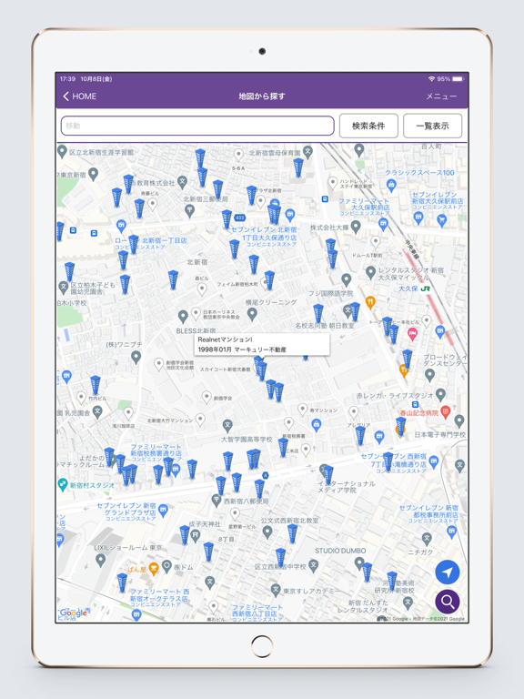Tap the クラシックスペース100 shop icon
Viewport: 524px width, 699px height.
click(x=391, y=185)
